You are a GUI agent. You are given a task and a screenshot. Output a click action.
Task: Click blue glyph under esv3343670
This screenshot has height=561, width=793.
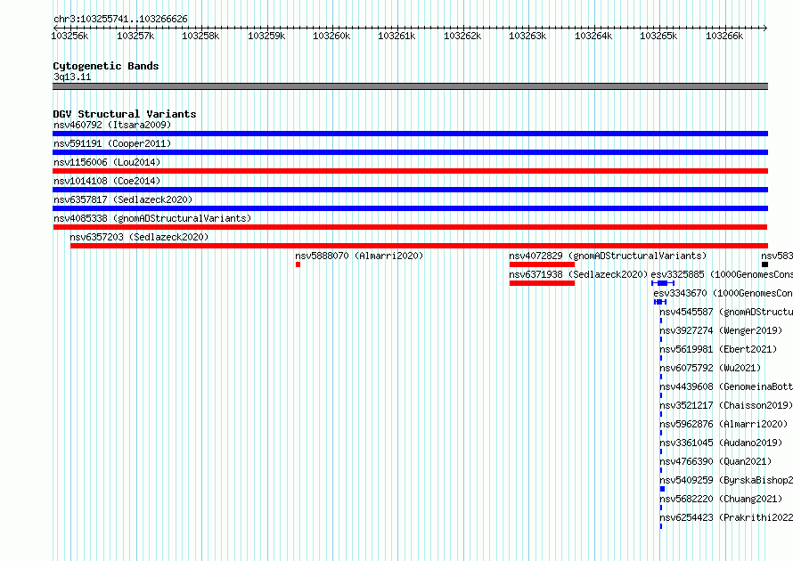click(660, 302)
